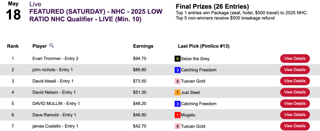Click john nichols' blue number 3 badge
The height and width of the screenshot is (131, 320).
[x=177, y=70]
